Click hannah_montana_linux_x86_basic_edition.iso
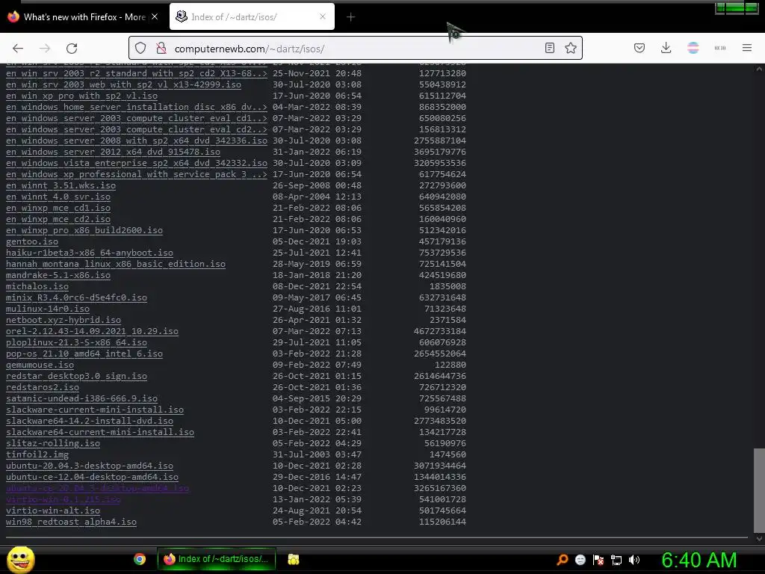The image size is (765, 574). pyautogui.click(x=116, y=264)
